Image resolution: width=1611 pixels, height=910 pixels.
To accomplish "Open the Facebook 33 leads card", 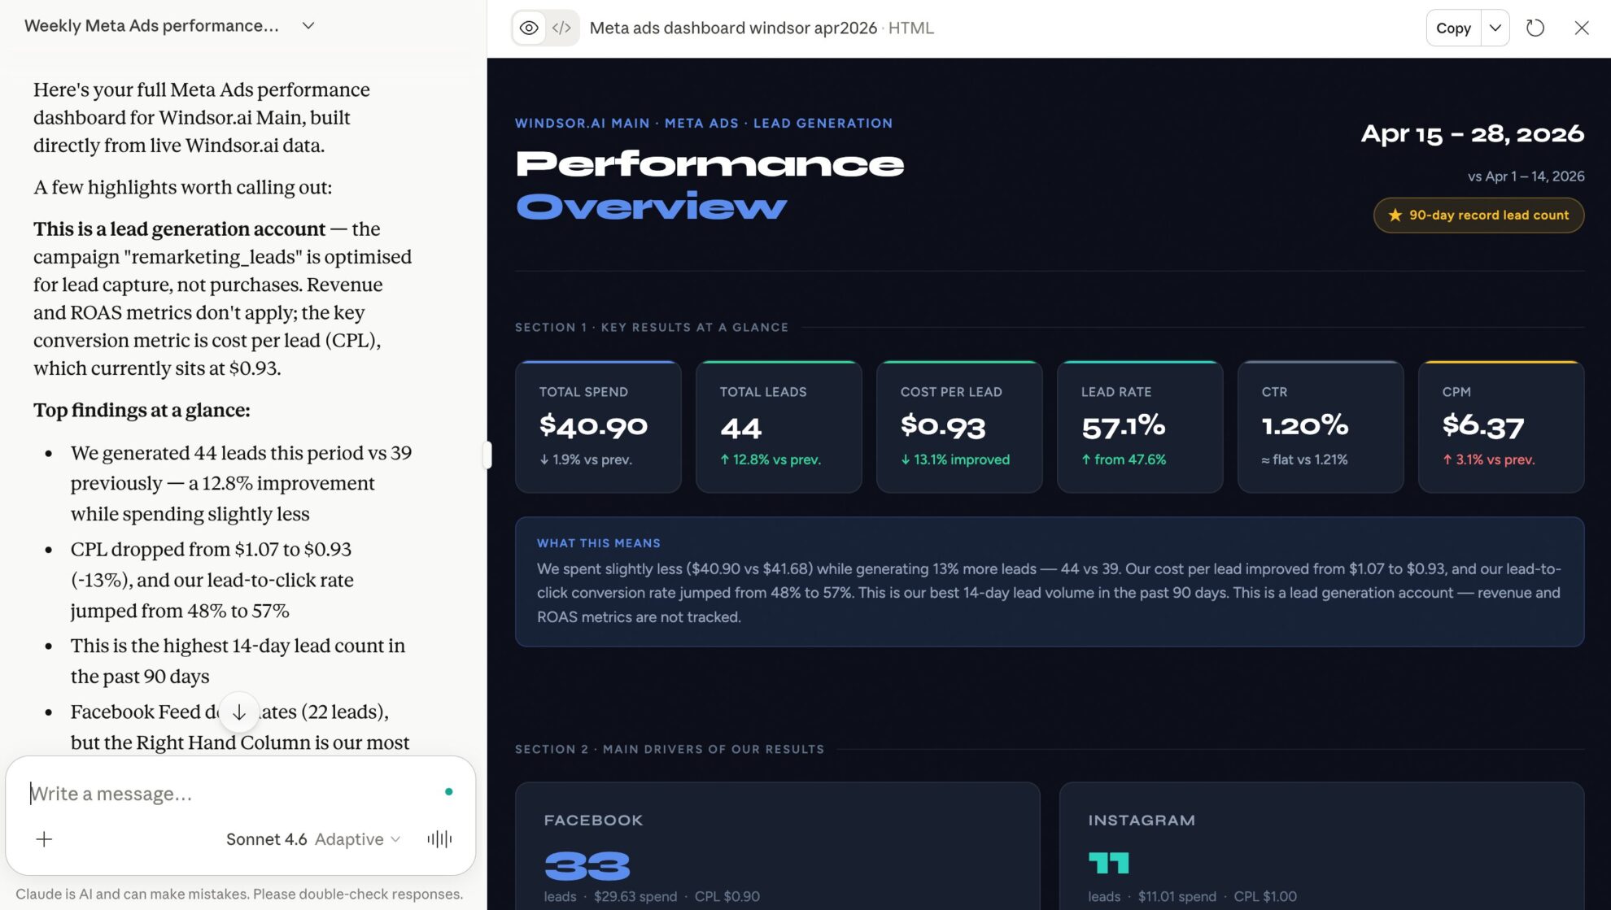I will tap(778, 846).
